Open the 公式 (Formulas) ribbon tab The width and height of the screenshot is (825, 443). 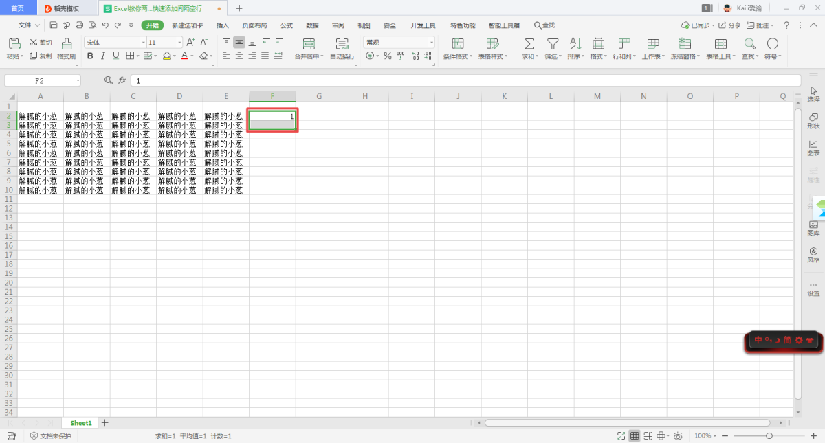287,25
